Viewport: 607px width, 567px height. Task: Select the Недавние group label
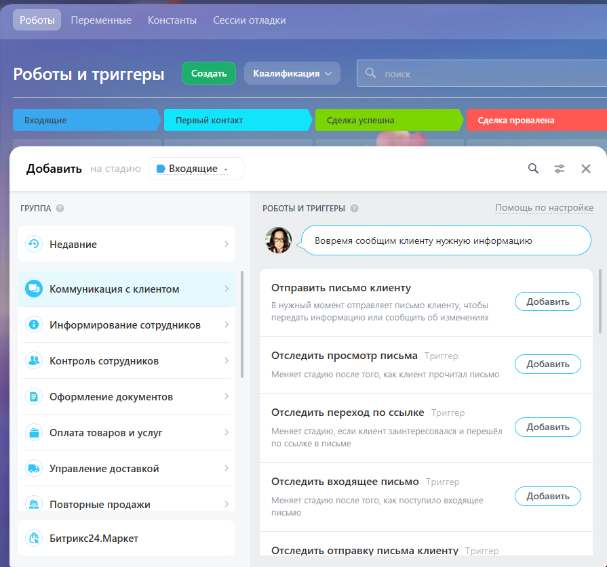[x=73, y=244]
